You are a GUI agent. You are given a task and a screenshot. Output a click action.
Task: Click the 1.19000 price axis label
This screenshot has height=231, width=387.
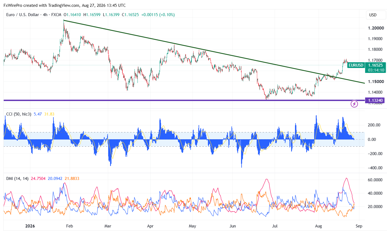point(376,39)
